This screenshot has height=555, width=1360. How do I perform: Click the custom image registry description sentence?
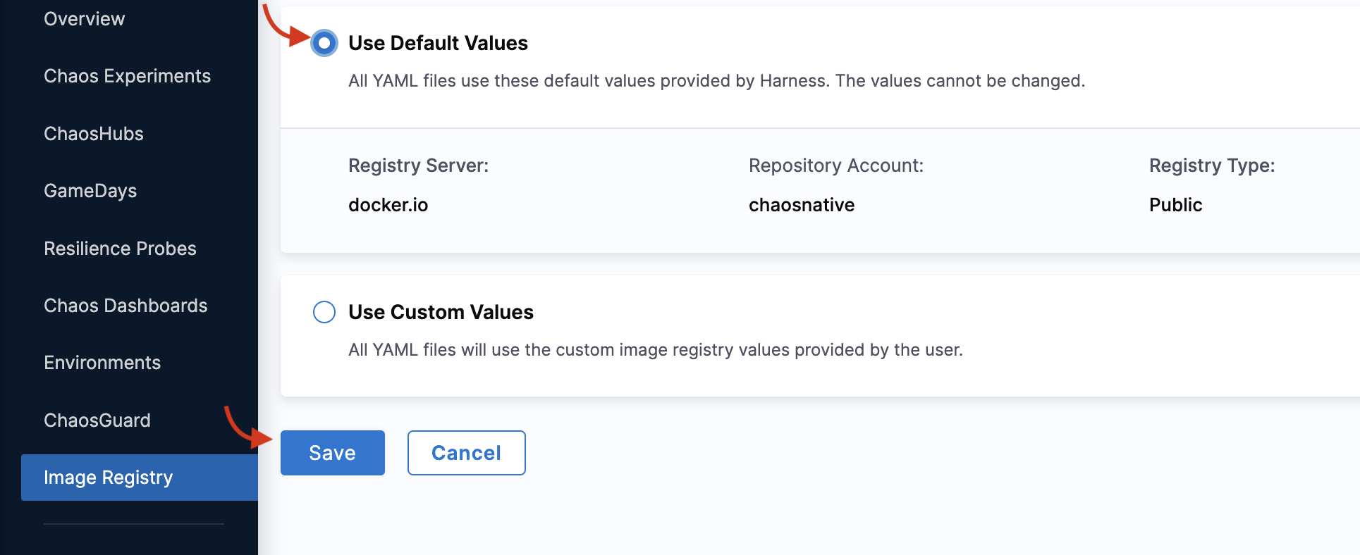click(655, 350)
